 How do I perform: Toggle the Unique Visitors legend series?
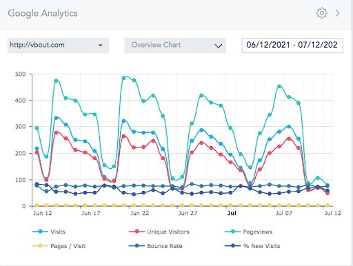point(159,232)
